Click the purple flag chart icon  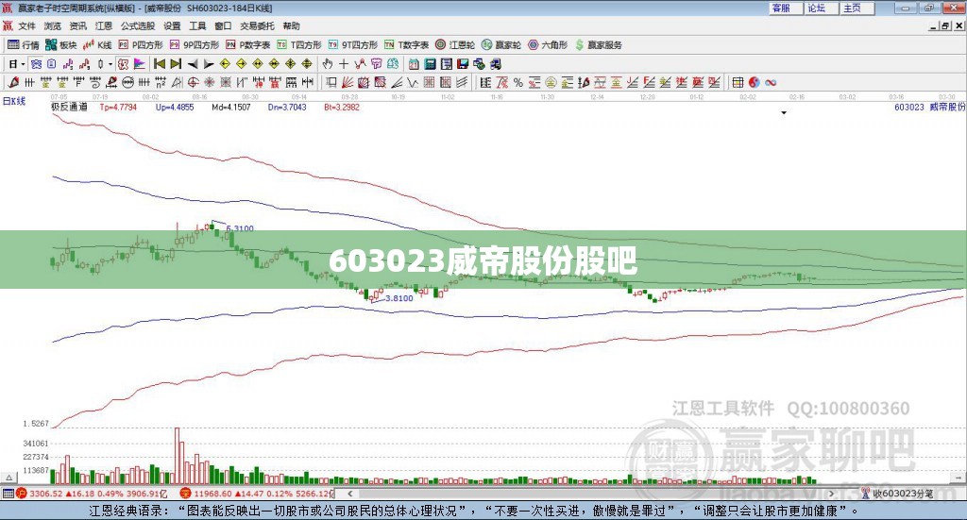click(x=140, y=63)
